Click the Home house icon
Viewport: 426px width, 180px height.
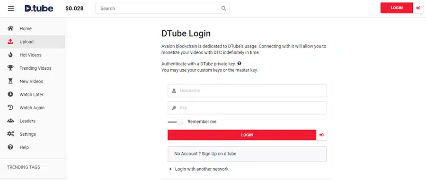click(10, 28)
